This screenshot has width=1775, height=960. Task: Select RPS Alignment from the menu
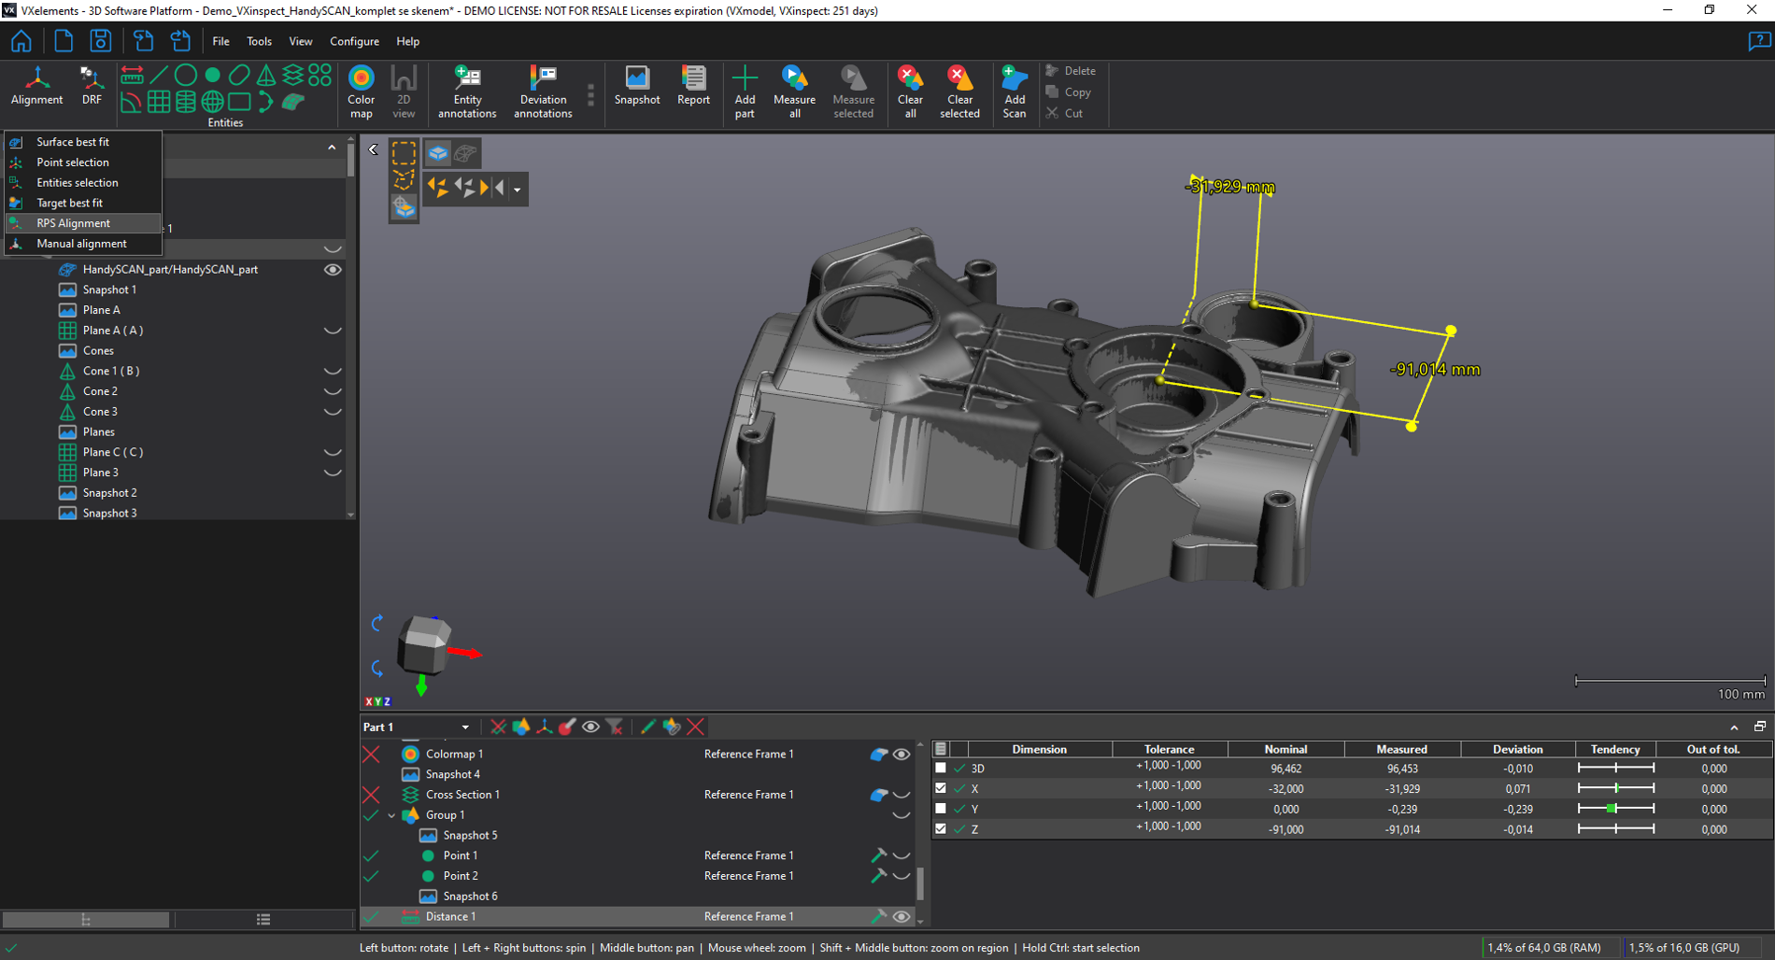tap(74, 223)
